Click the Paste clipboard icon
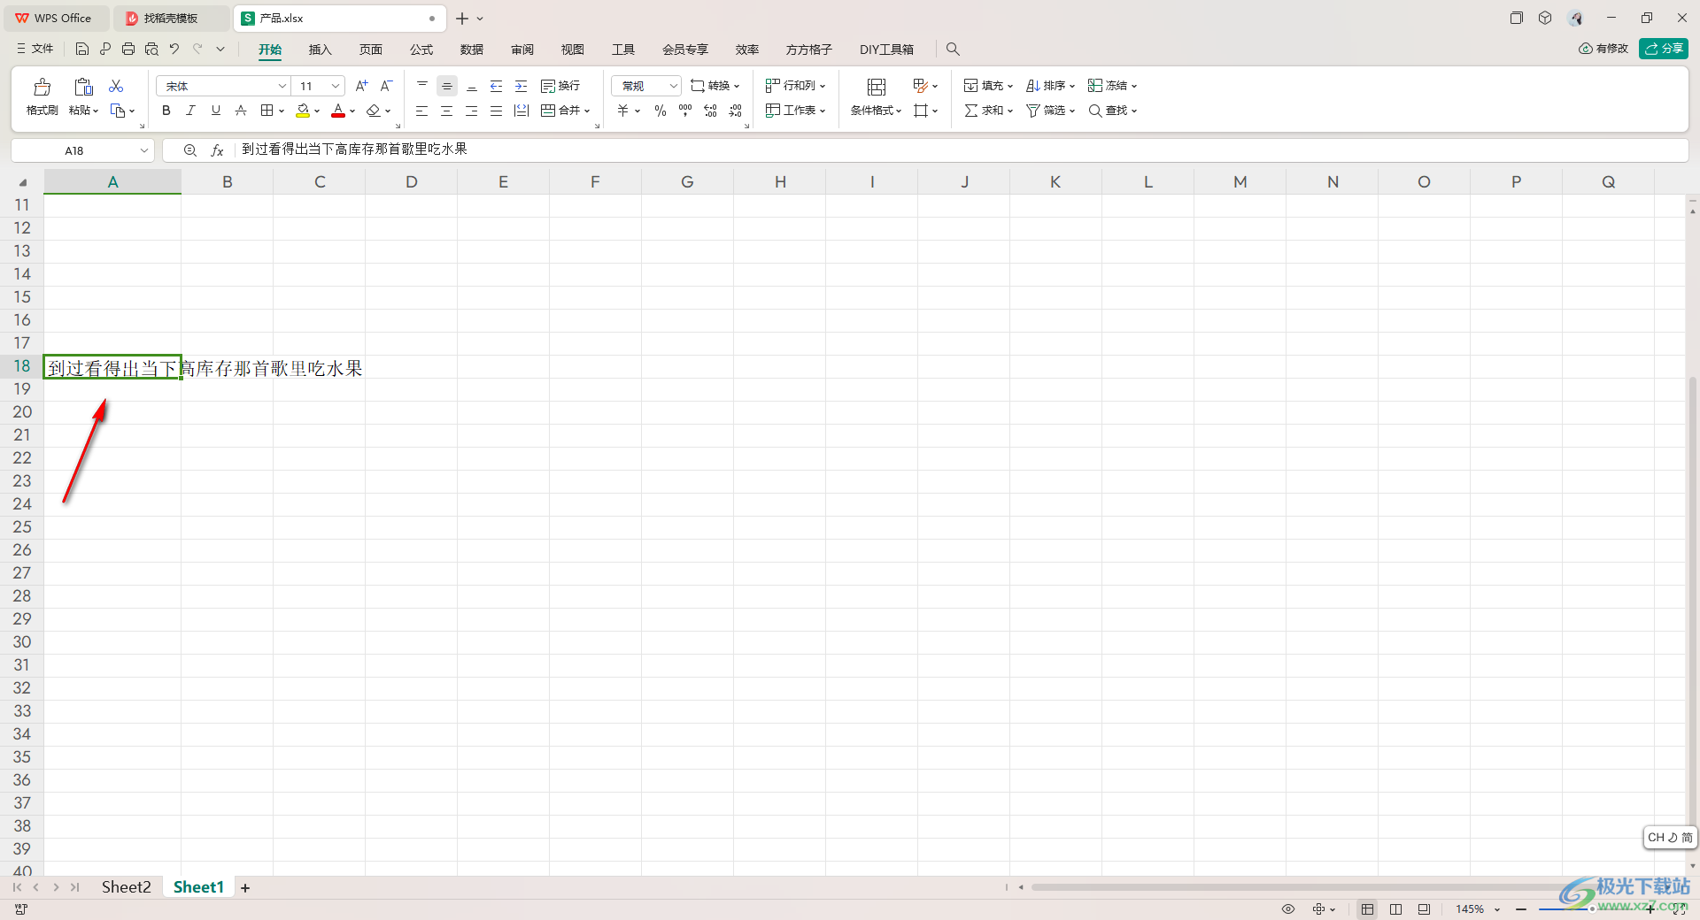Viewport: 1700px width, 920px height. click(83, 87)
